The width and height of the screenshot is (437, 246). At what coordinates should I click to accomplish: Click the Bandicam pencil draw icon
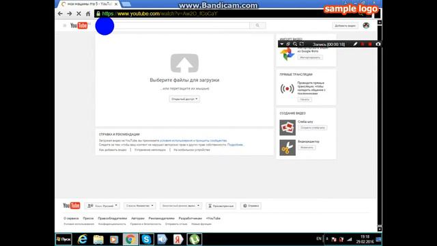click(x=355, y=44)
